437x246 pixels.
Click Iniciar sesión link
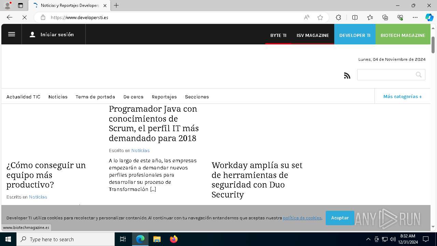click(57, 35)
